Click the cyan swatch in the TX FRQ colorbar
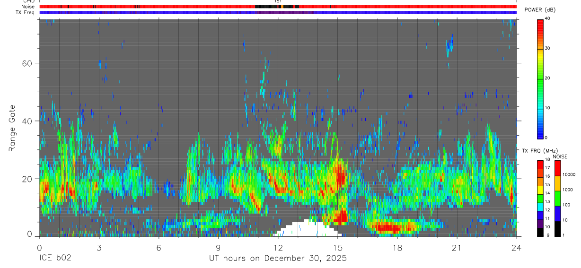The image size is (581, 268). coord(540,207)
